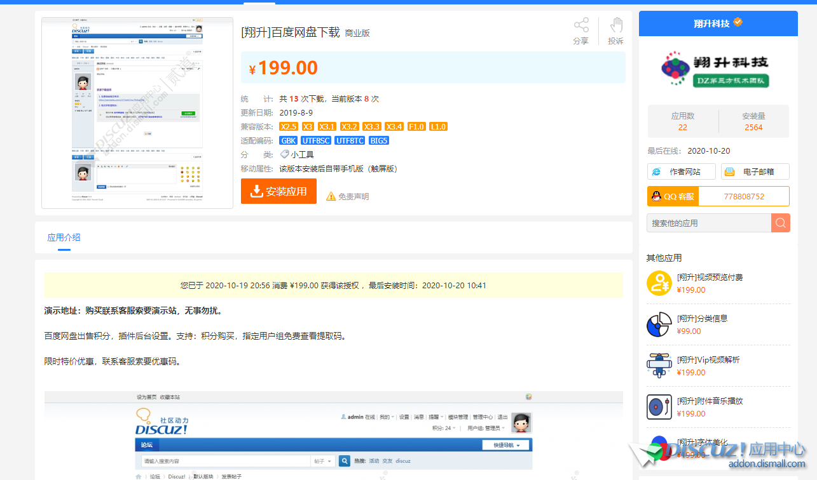Screen dimensions: 817x480
Task: Click the ¥199.00 price
Action: (284, 67)
